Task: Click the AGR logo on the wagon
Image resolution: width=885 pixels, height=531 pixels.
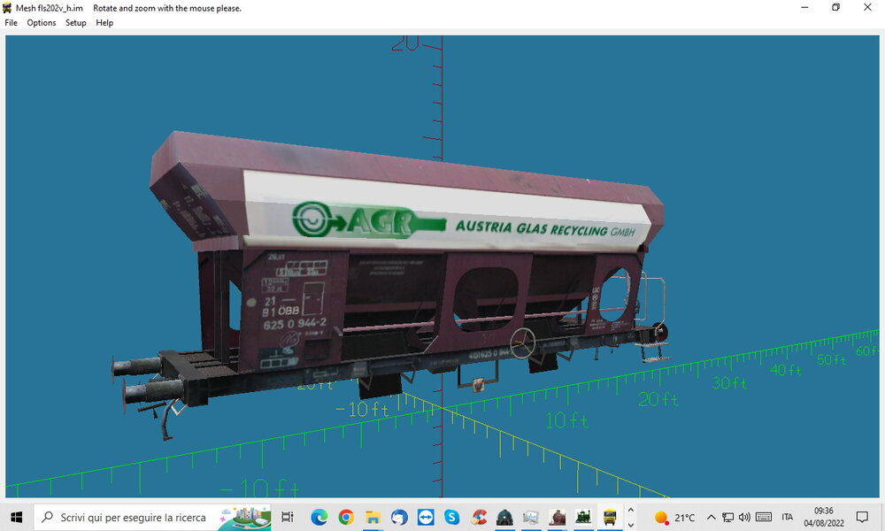Action: click(x=368, y=220)
